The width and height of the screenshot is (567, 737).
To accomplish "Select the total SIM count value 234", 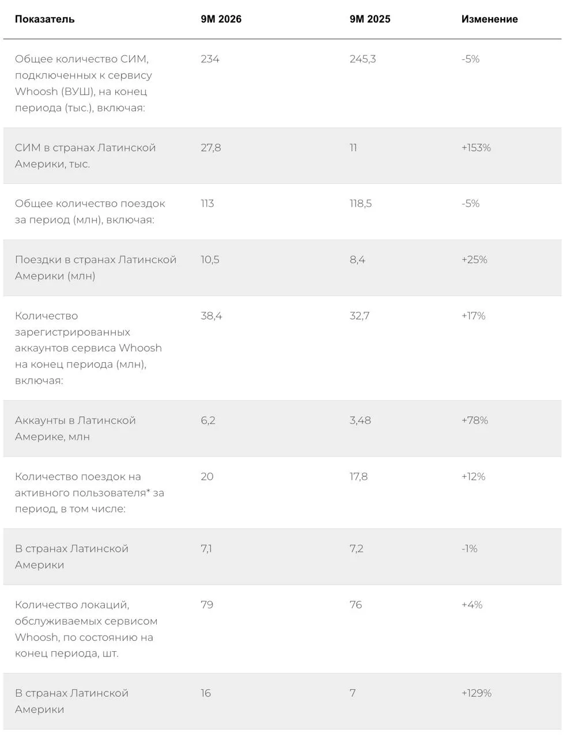I will [210, 59].
